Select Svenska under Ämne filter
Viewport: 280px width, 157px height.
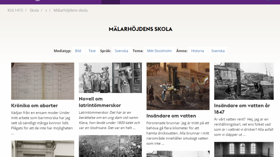[218, 51]
